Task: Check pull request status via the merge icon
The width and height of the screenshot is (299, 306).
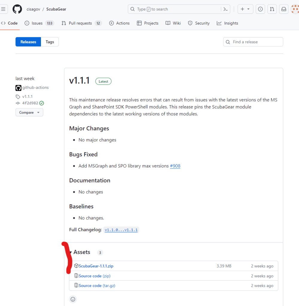Action: tap(272, 9)
